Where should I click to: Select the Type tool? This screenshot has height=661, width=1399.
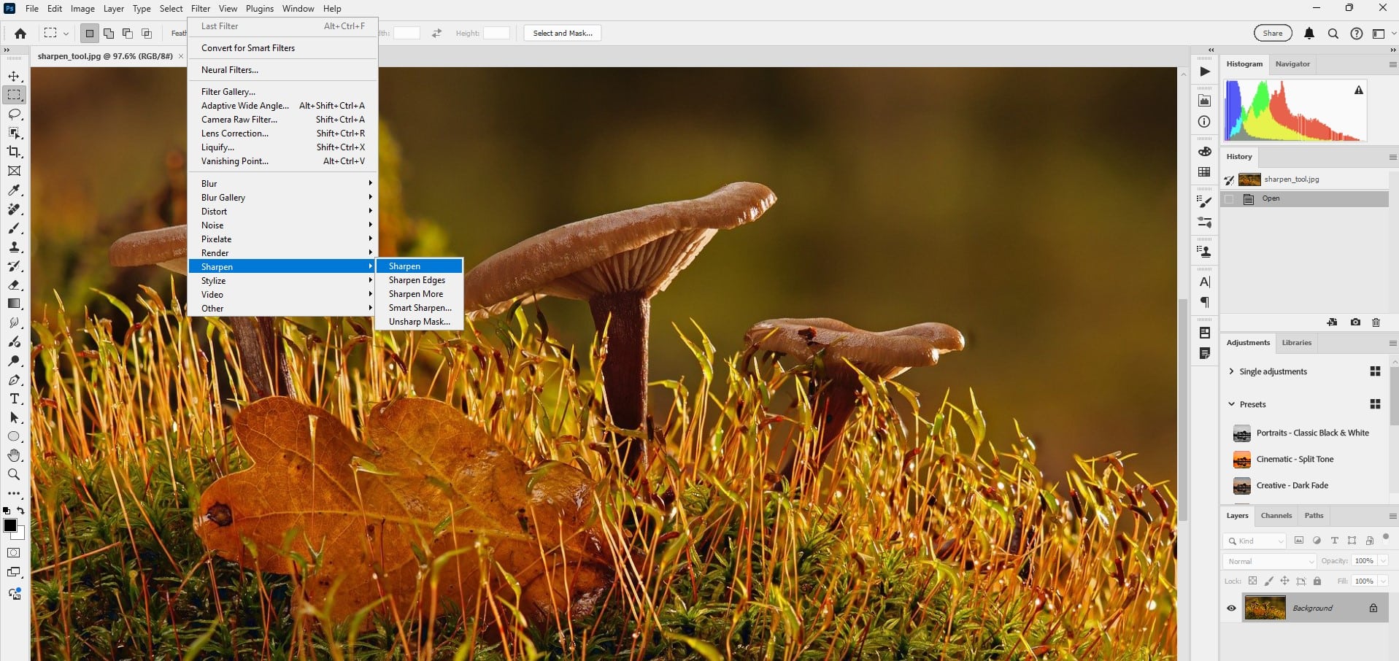click(13, 399)
